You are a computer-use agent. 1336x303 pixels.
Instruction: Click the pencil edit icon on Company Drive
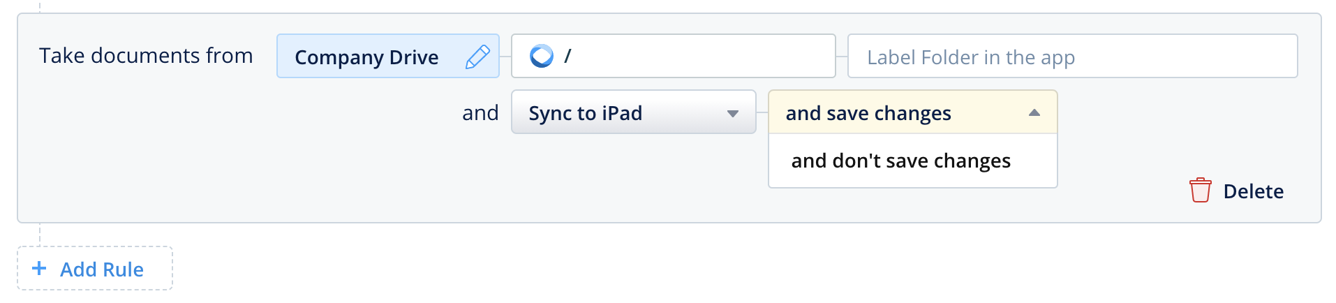point(477,57)
